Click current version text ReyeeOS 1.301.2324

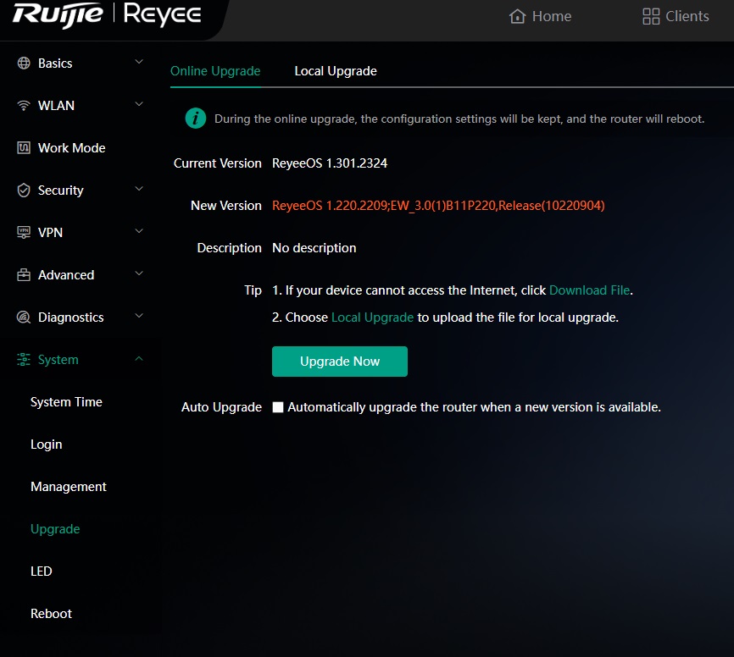click(x=330, y=163)
